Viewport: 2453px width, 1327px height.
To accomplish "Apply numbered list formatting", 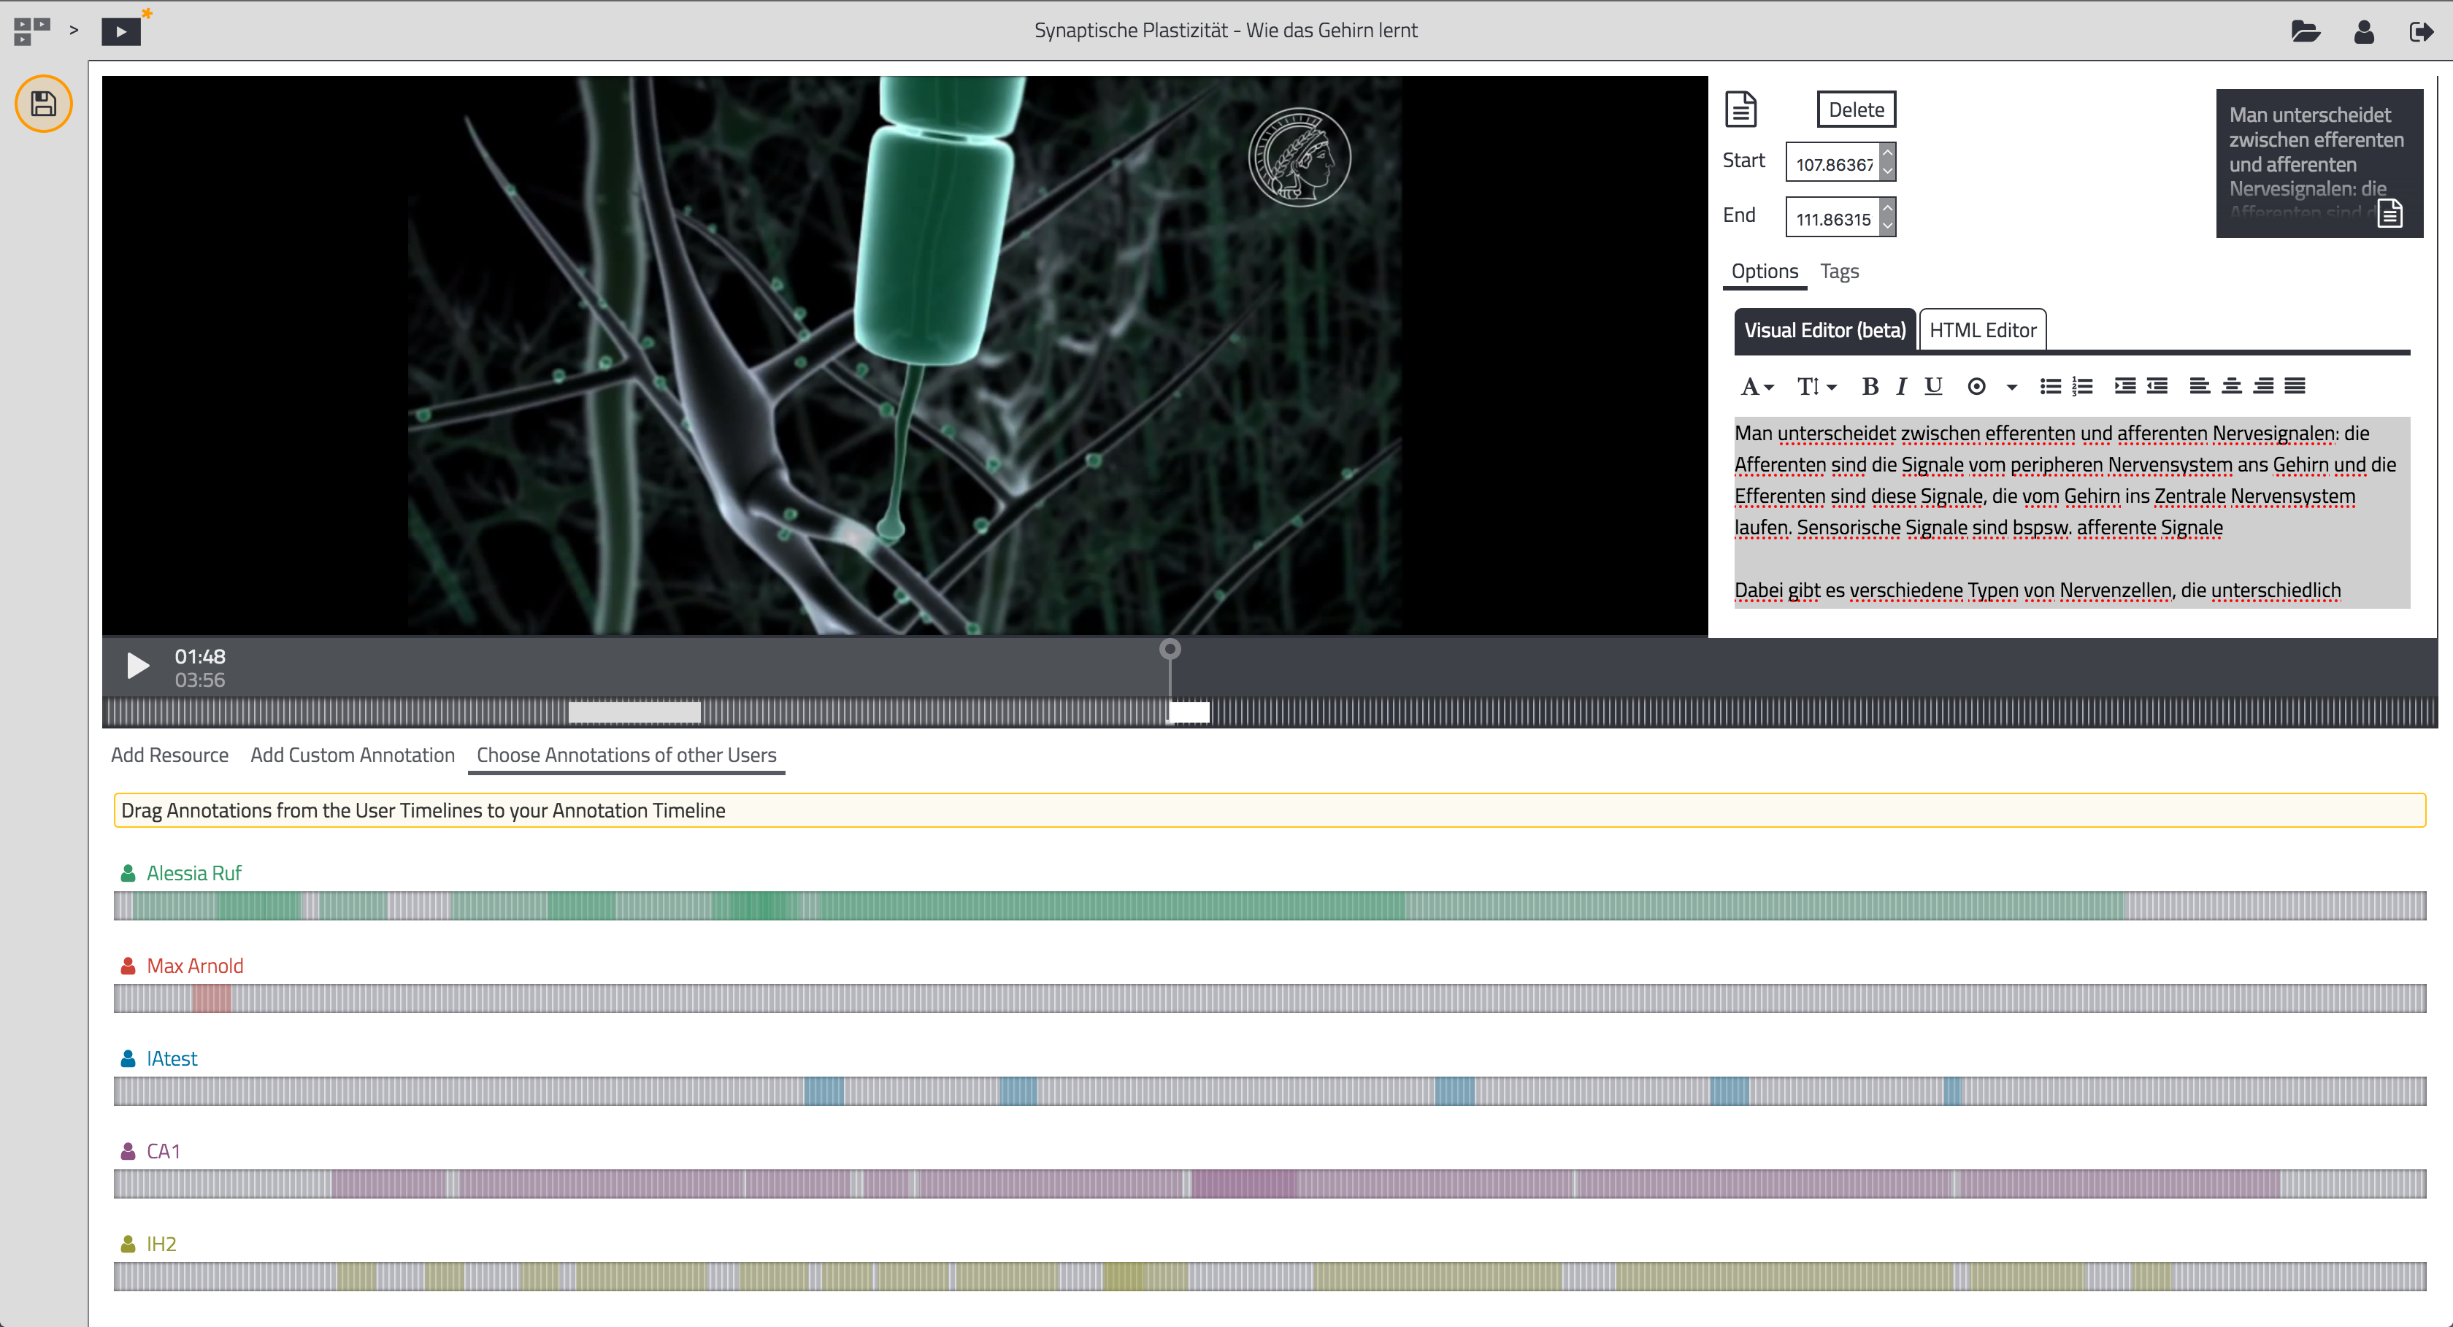I will click(x=2084, y=386).
